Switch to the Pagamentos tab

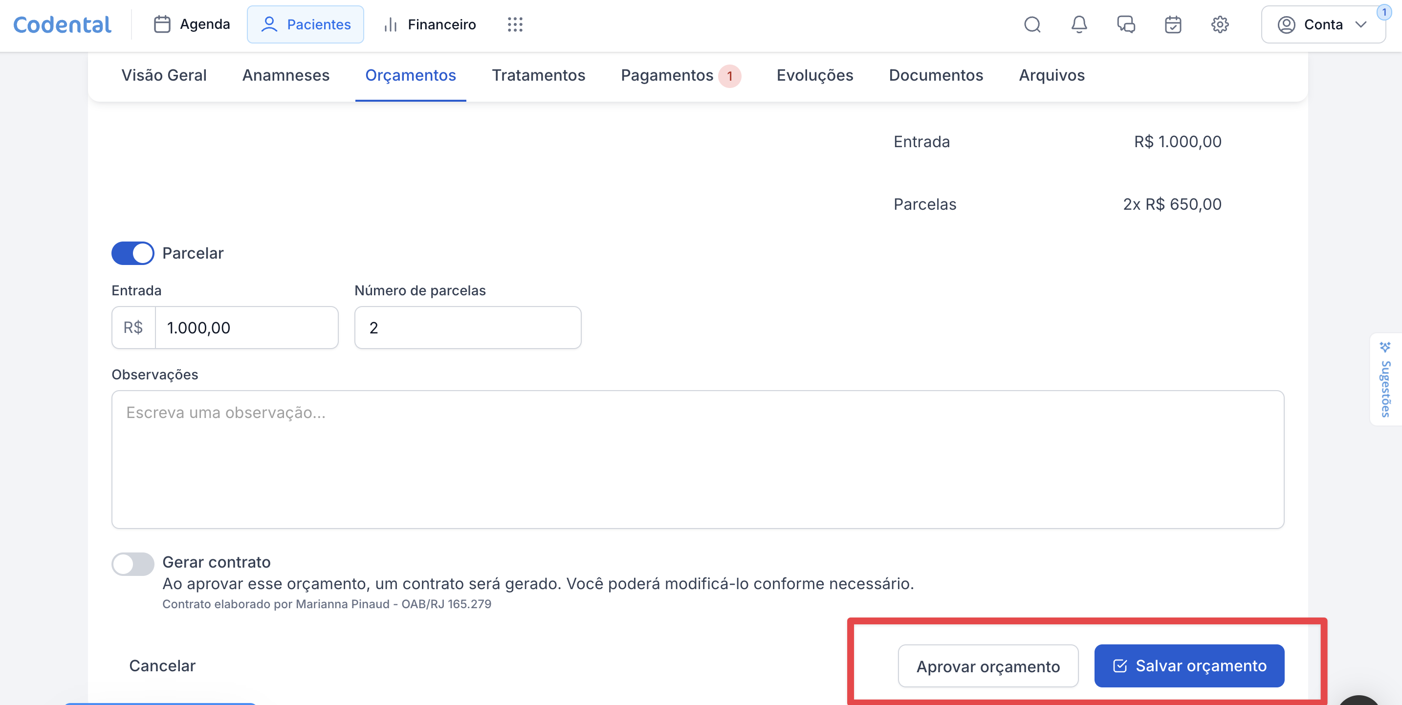[x=667, y=75]
